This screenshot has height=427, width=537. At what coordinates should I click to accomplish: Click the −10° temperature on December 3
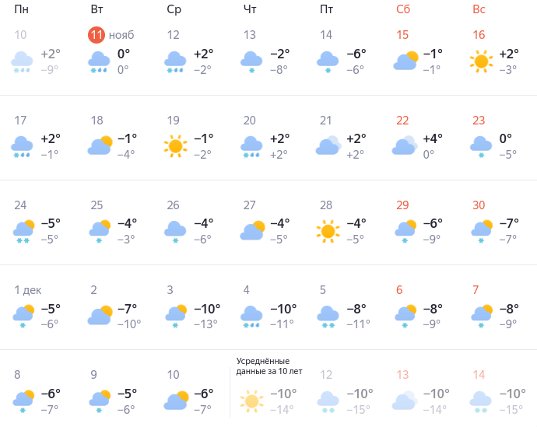[x=207, y=308]
